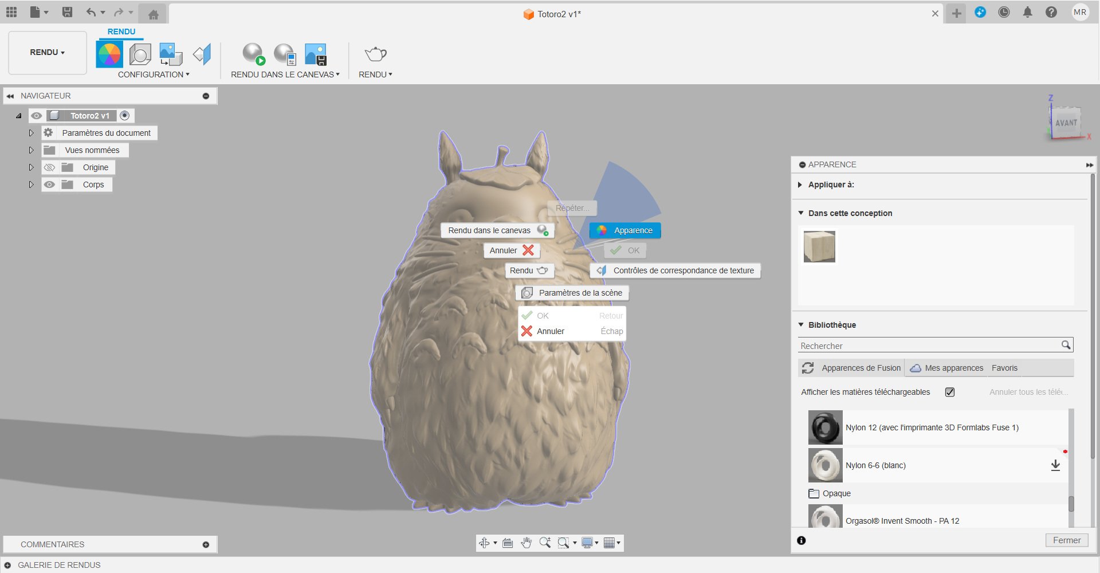Screen dimensions: 1100x573
Task: Select the Pan hand tool
Action: coord(526,543)
